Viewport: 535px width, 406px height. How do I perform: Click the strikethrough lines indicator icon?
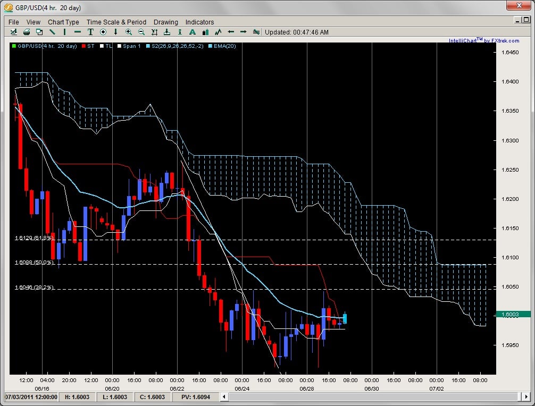tap(256, 32)
